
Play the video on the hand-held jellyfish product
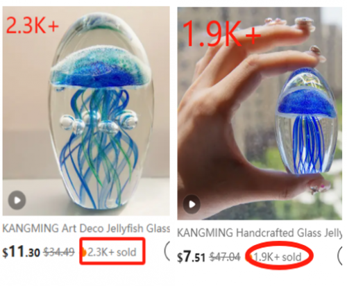pyautogui.click(x=192, y=204)
